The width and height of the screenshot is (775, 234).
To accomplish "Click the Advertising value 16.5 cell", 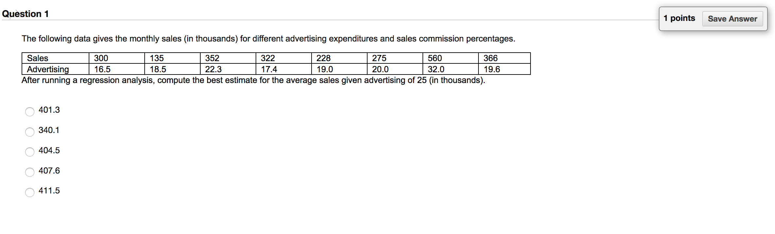I will click(117, 69).
